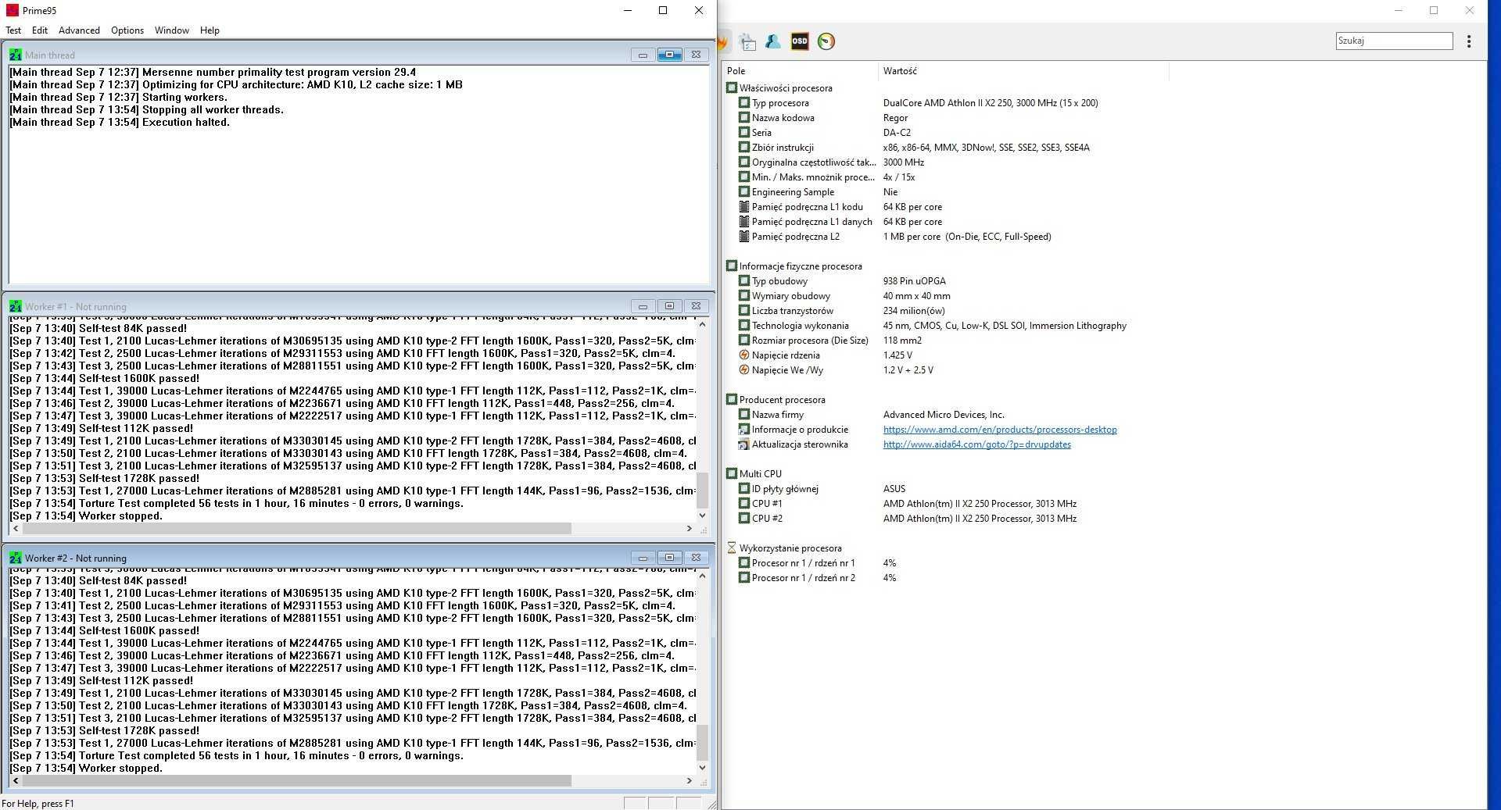Click voltage icon beside Napięcie We /Wy

pos(744,369)
